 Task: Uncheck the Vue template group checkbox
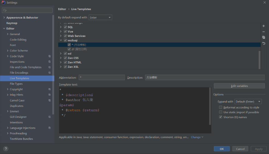[x=65, y=32]
